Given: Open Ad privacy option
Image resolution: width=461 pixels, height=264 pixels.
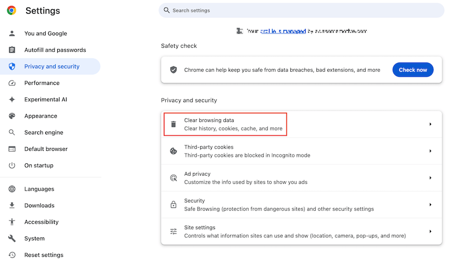Looking at the screenshot, I should coord(301,178).
